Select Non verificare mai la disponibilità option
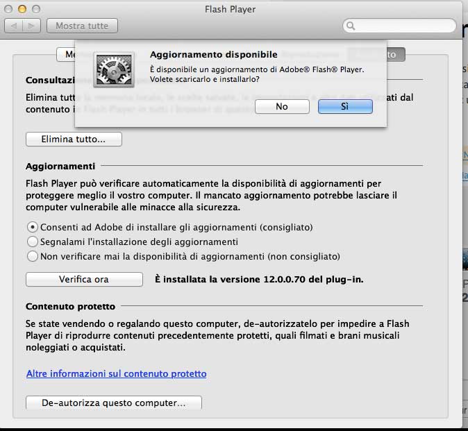468x431 pixels. coord(183,256)
